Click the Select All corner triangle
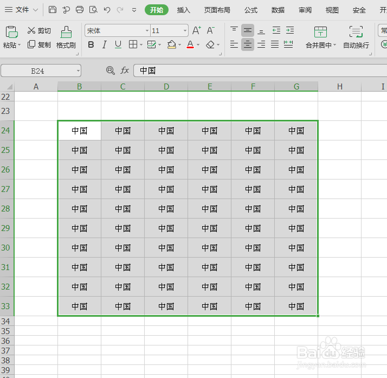Screen dimensions: 387x378 9,87
